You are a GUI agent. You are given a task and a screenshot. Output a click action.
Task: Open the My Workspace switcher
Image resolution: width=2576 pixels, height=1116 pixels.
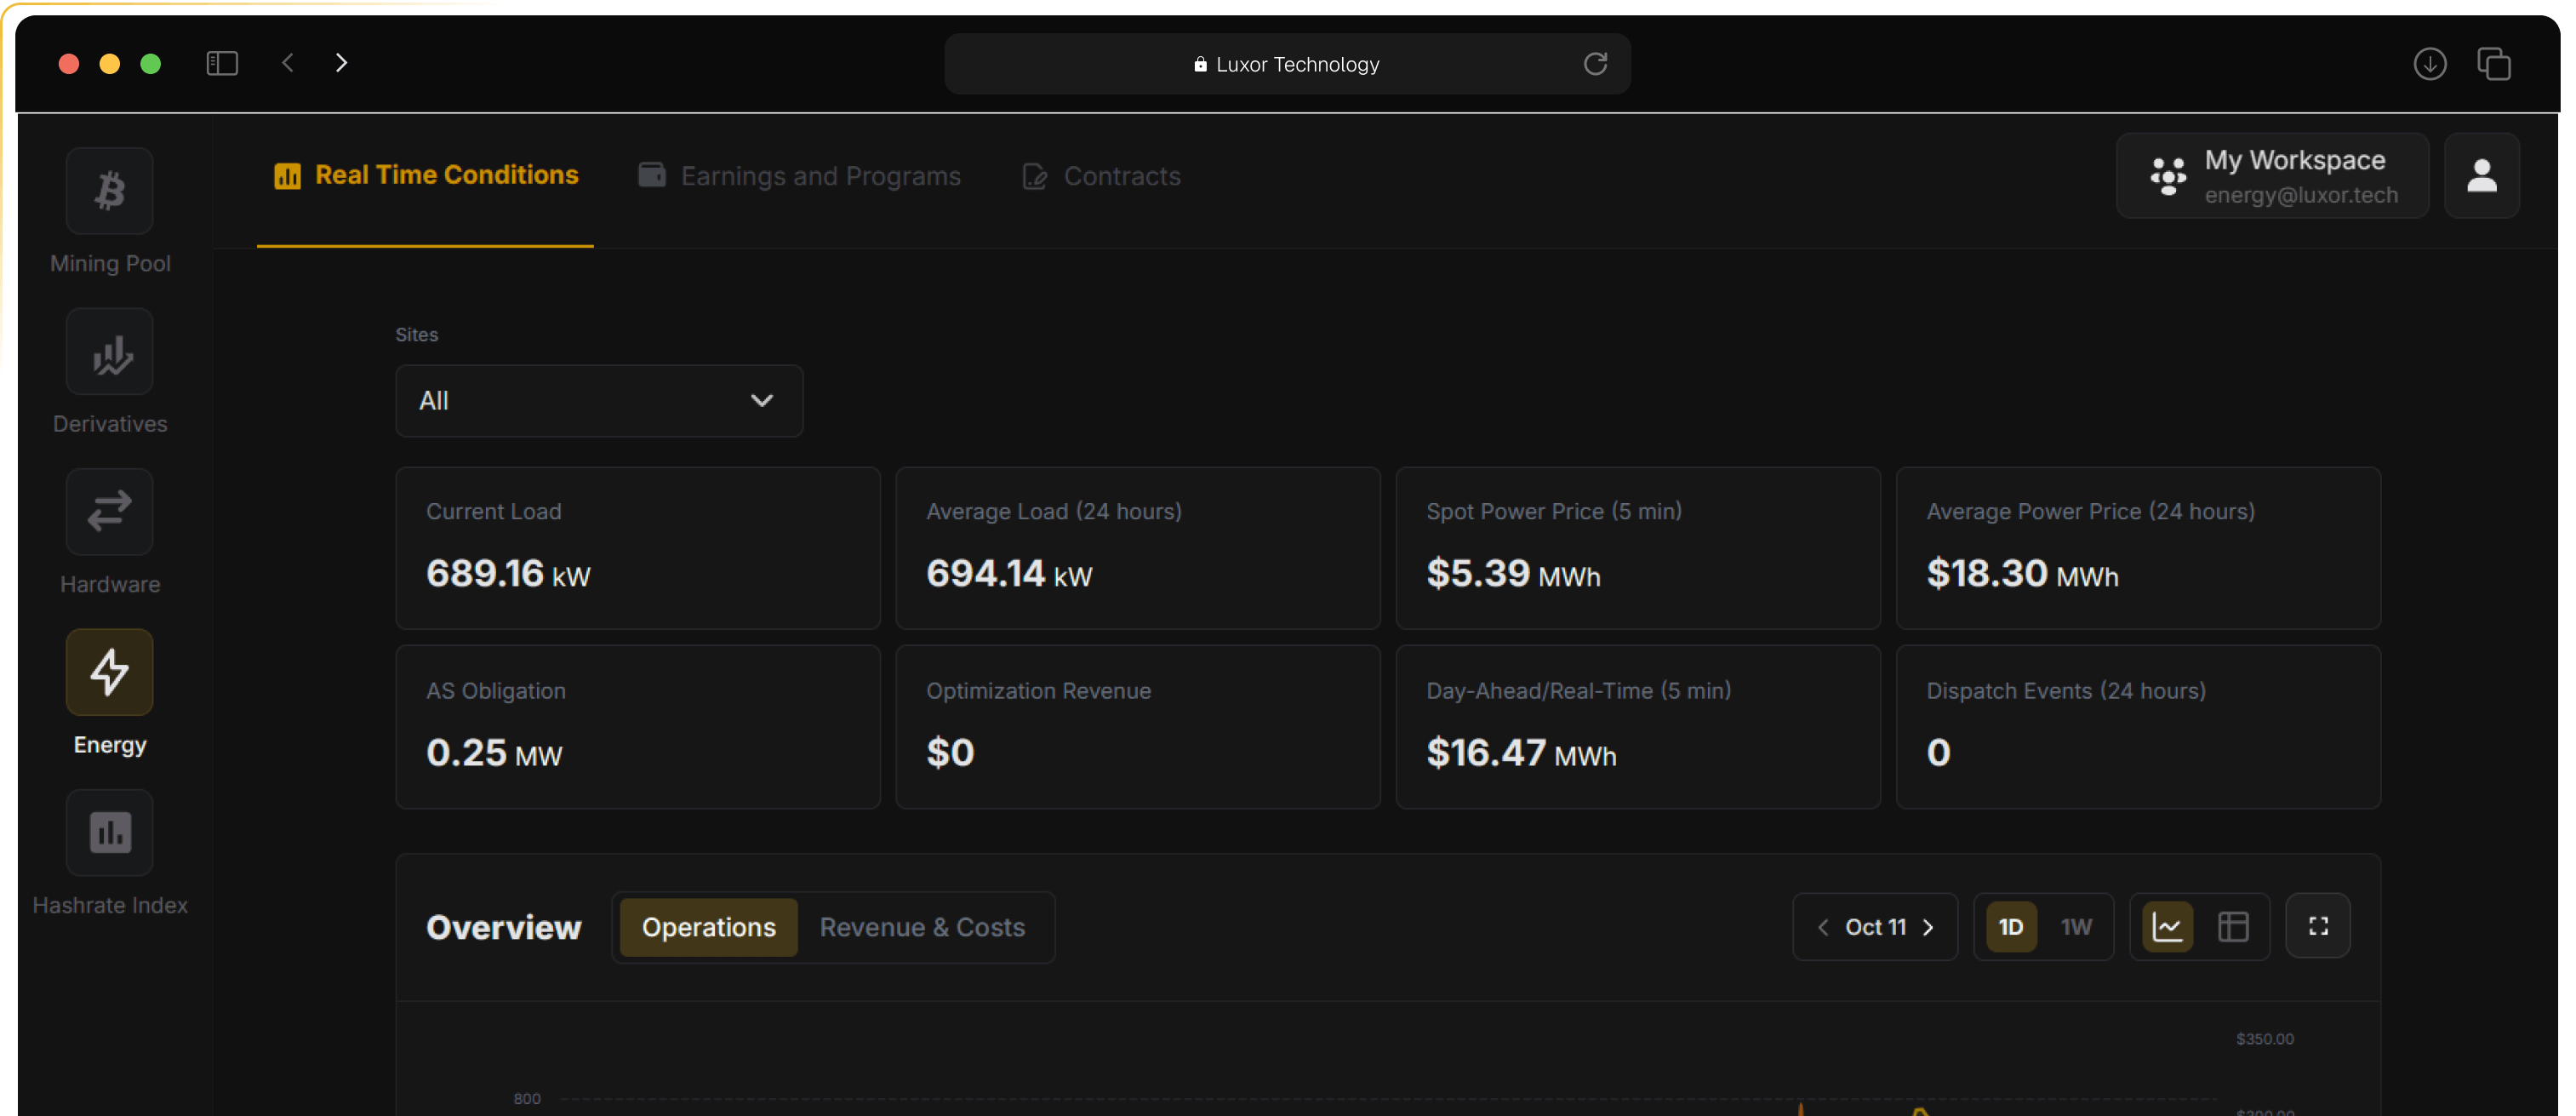[2272, 176]
